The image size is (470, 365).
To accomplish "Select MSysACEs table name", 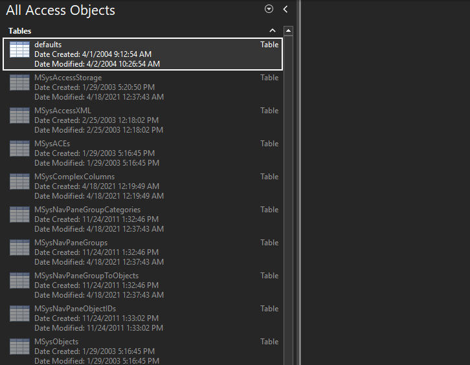I will (x=52, y=144).
